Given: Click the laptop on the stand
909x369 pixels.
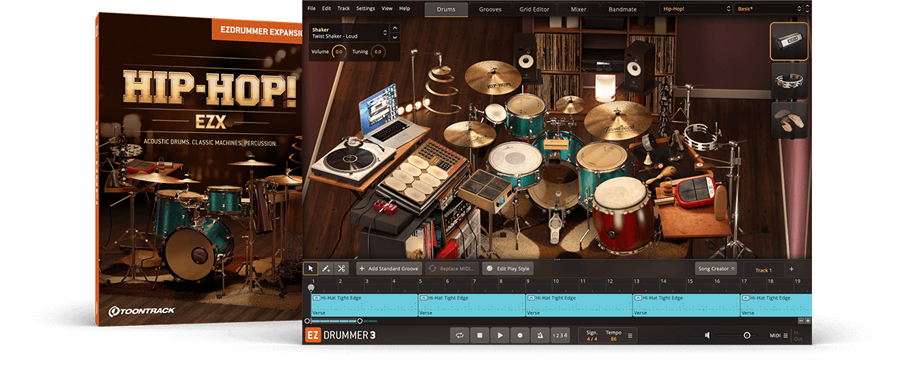Looking at the screenshot, I should click(386, 112).
